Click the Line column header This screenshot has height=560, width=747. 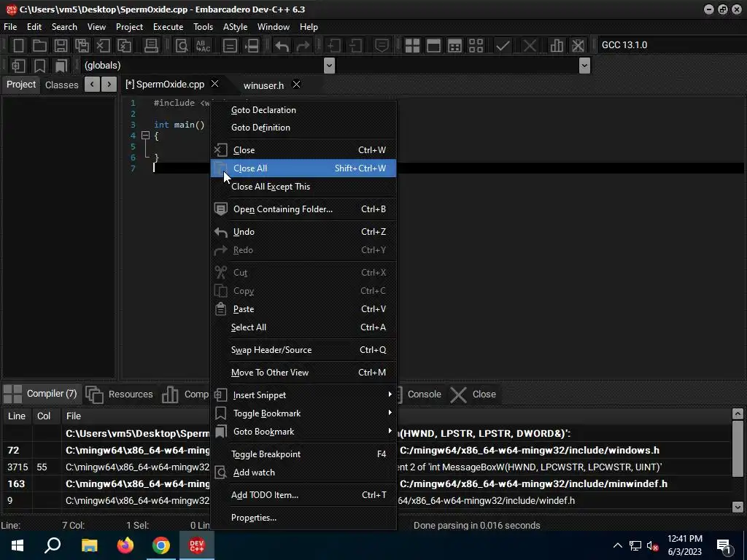tap(16, 416)
